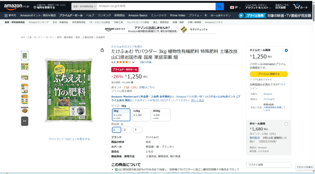Open 切削工具 subcategory tab
The height and width of the screenshot is (174, 315).
point(118,22)
